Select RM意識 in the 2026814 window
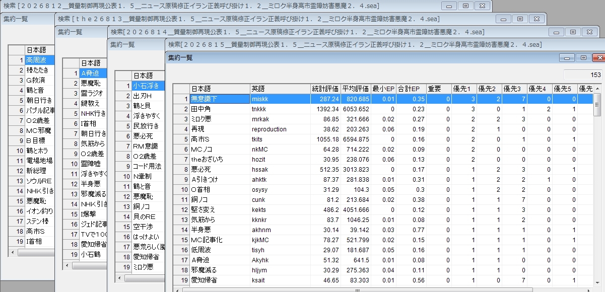Viewport: 605px width, 292px height. [x=148, y=146]
